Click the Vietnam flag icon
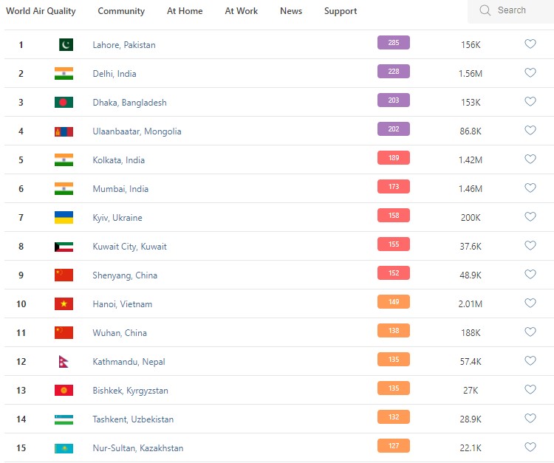The width and height of the screenshot is (554, 463). (x=64, y=304)
